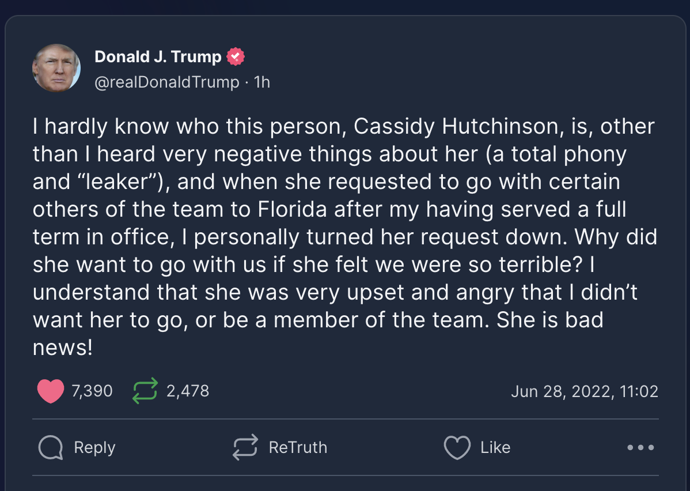Click the post body mentioning Cassidy Hutchinson
Screen dimensions: 690x491
click(x=345, y=237)
